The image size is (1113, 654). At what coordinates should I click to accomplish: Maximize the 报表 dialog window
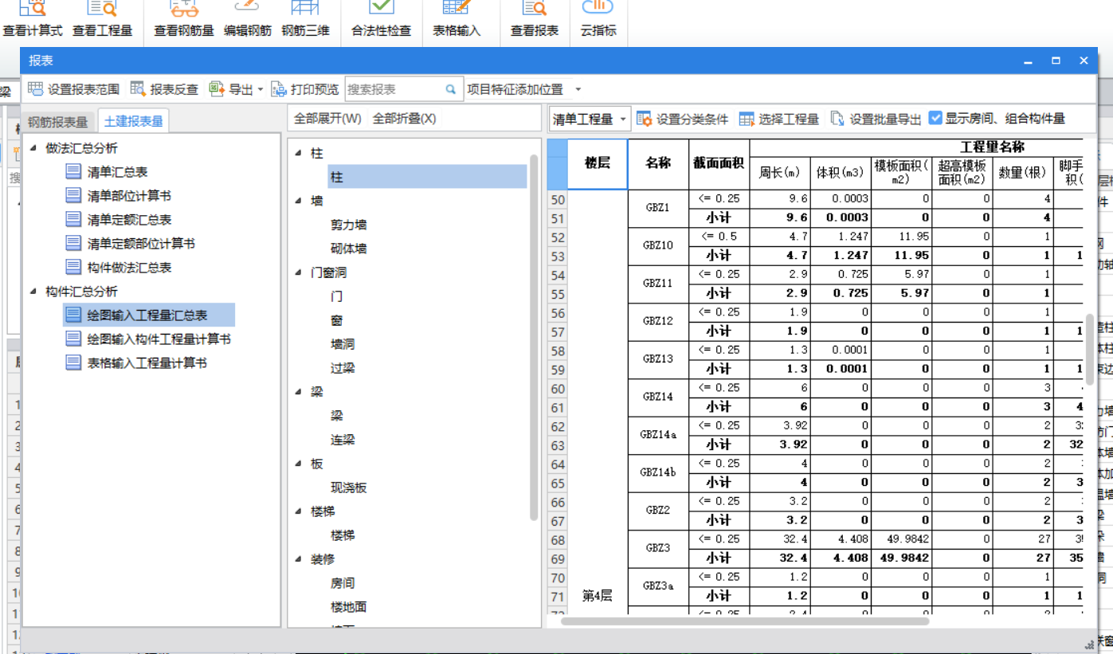coord(1056,61)
